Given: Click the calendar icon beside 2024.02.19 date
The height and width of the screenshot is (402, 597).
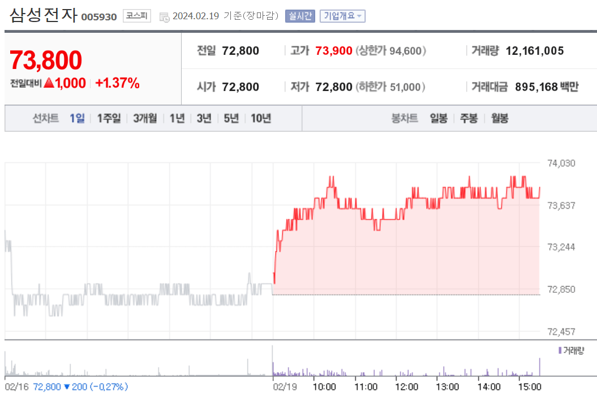Looking at the screenshot, I should click(165, 17).
